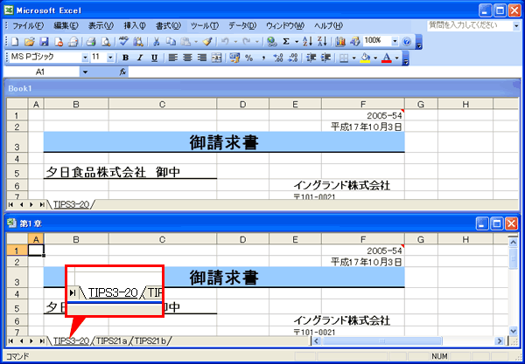Click vertical scrollbar down arrow in 第1章
The height and width of the screenshot is (364, 525).
point(513,331)
